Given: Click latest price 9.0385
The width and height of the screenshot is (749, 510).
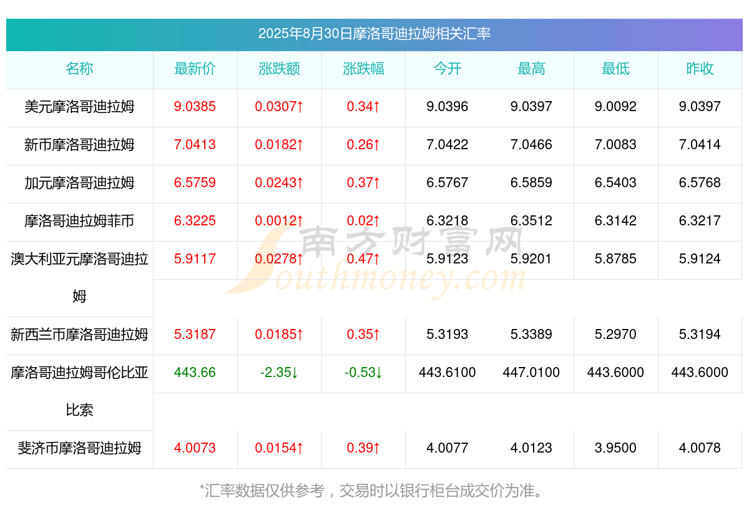Looking at the screenshot, I should [x=195, y=107].
